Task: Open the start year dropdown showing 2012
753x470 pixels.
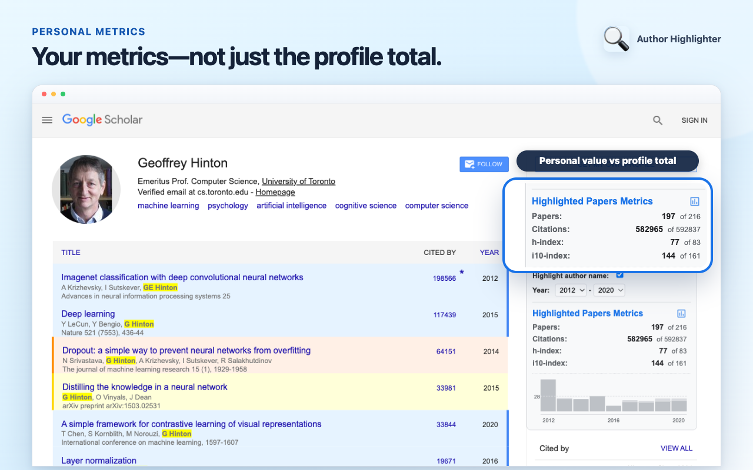Action: [x=571, y=290]
